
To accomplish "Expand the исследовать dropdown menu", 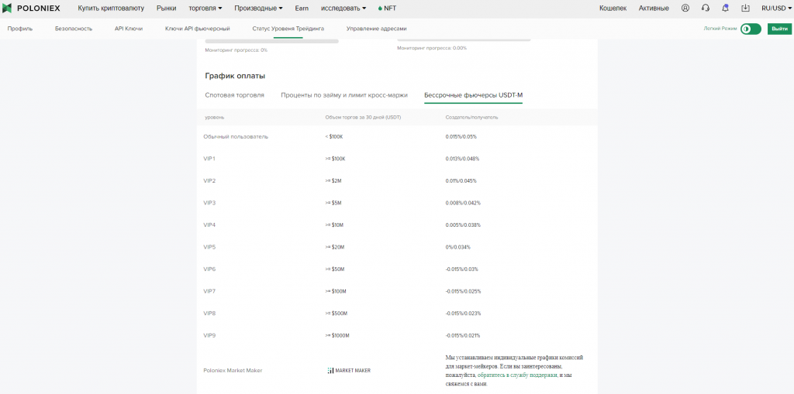I will point(343,8).
